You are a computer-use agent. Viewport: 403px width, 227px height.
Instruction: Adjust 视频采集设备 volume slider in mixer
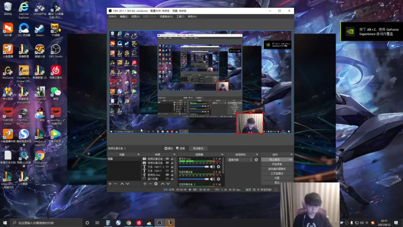point(194,179)
